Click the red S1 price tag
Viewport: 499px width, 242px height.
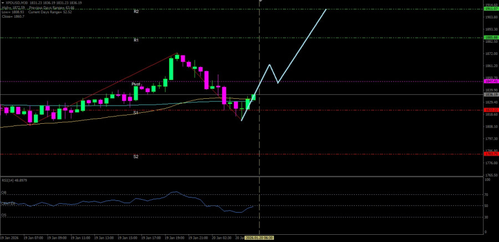click(491, 110)
